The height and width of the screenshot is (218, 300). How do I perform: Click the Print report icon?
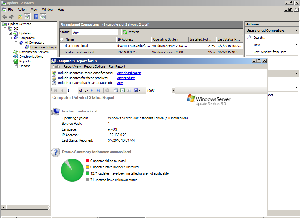pyautogui.click(x=116, y=90)
